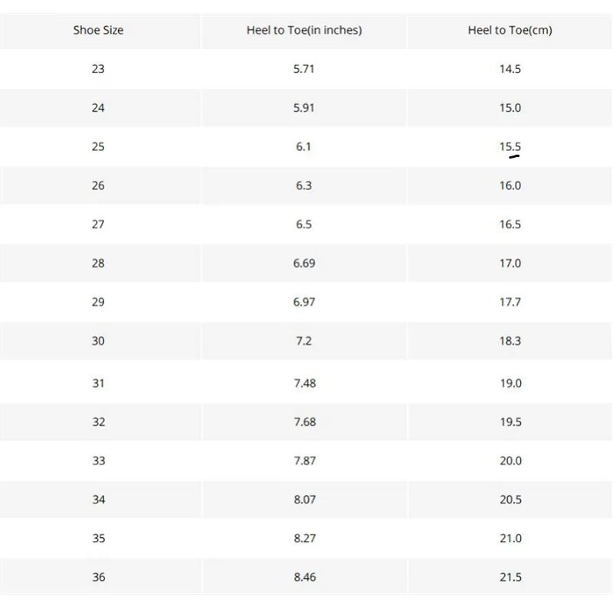Viewport: 613px width, 613px height.
Task: Click the Heel to Toe(cm) header
Action: (x=510, y=31)
